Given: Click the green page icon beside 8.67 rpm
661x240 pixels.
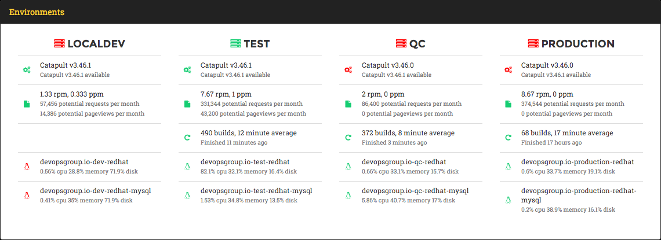Looking at the screenshot, I should (x=509, y=104).
